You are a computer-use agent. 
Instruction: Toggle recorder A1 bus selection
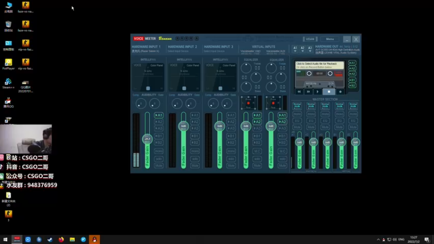tap(352, 63)
